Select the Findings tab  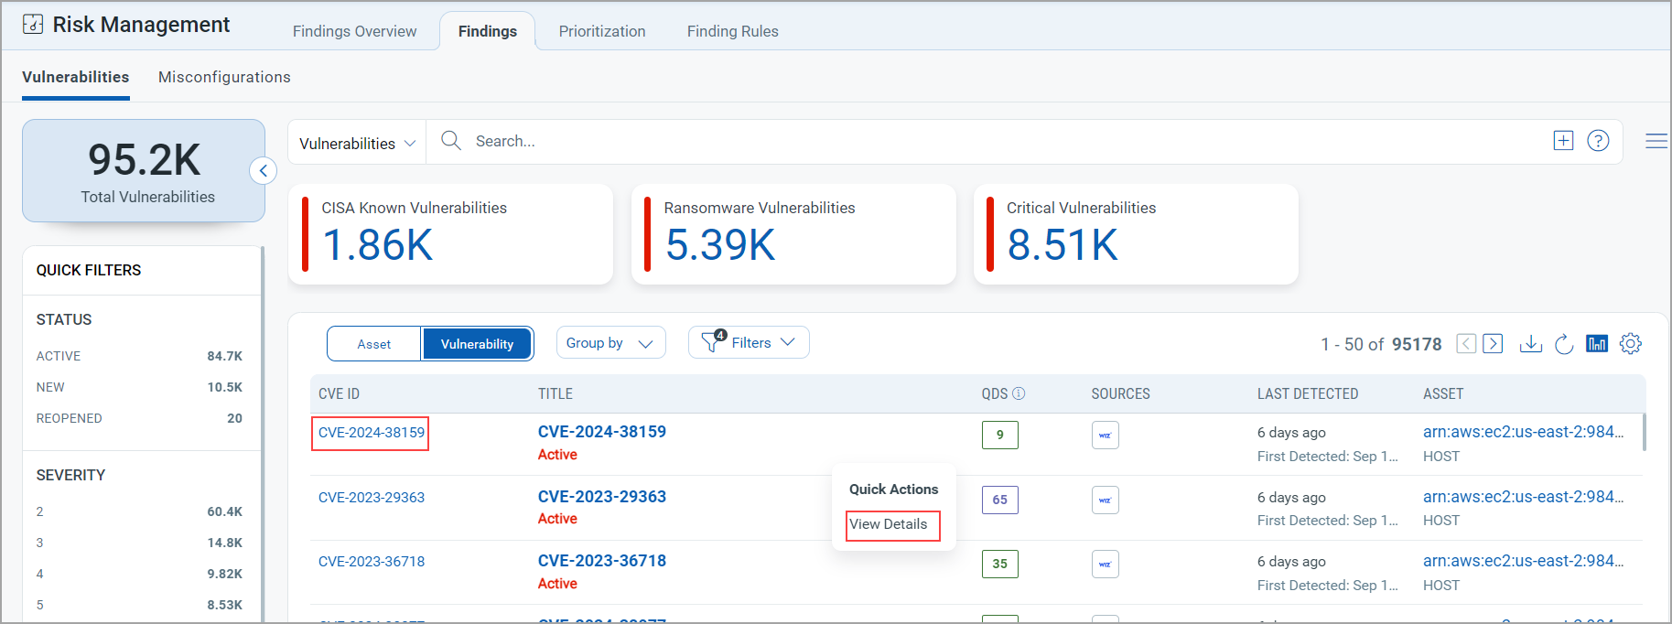[487, 31]
